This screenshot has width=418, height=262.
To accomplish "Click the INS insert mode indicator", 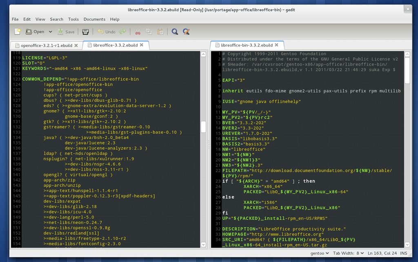I will 404,253.
